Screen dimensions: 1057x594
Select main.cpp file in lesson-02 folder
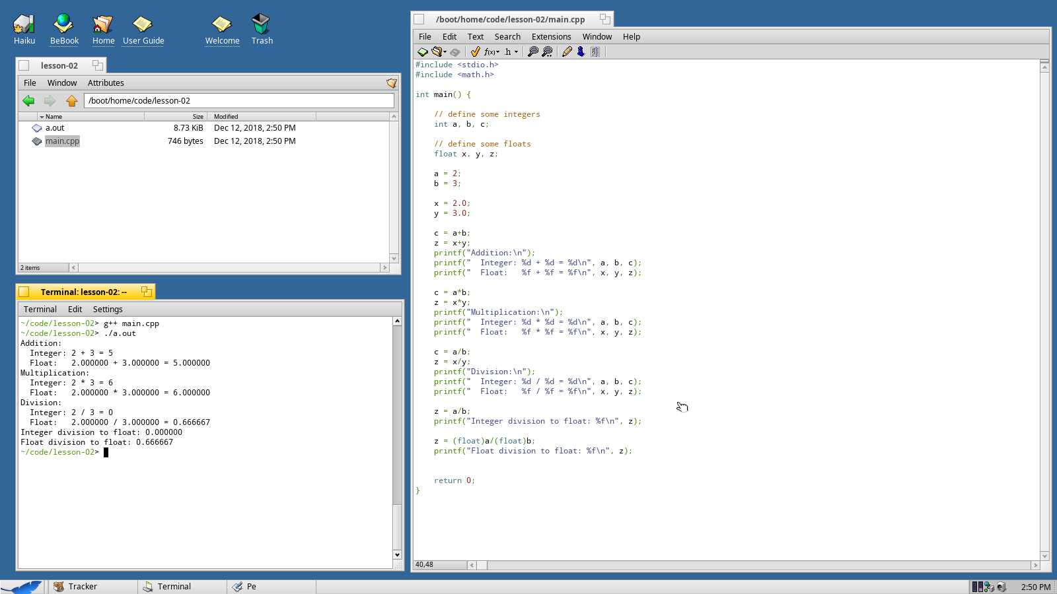(62, 141)
